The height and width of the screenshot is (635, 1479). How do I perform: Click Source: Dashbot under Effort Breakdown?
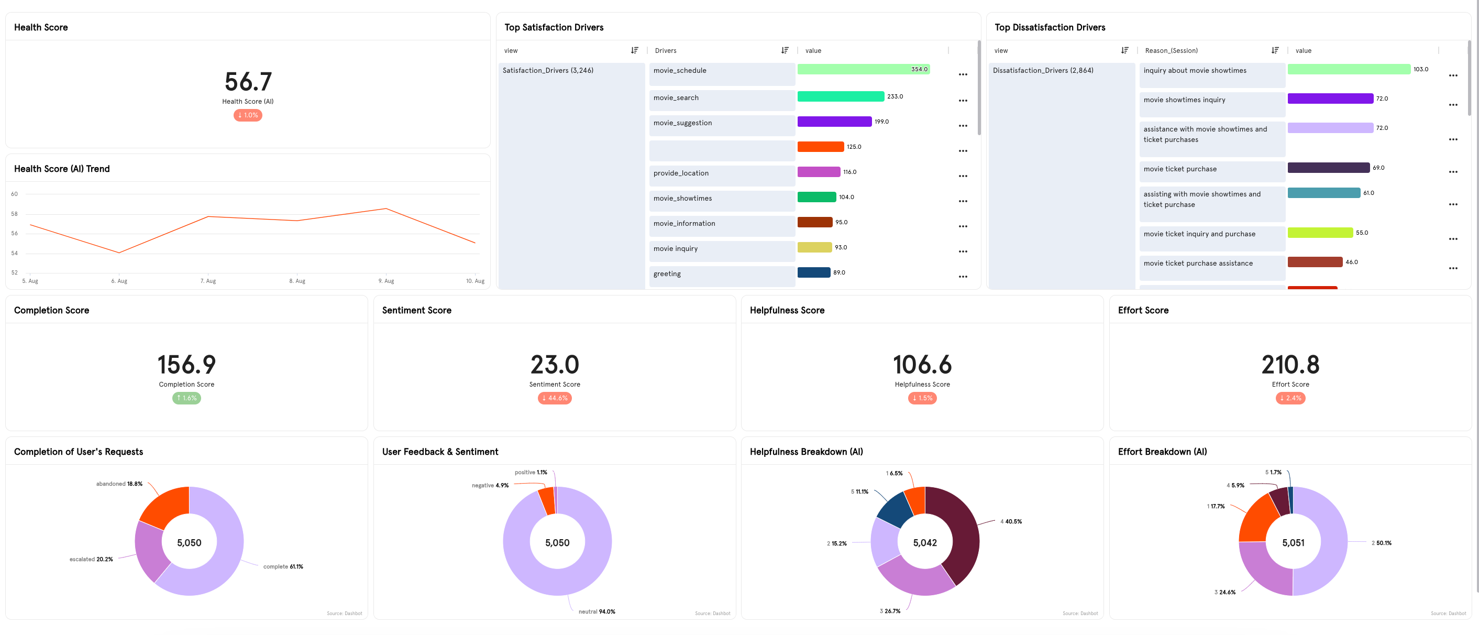(x=1448, y=614)
